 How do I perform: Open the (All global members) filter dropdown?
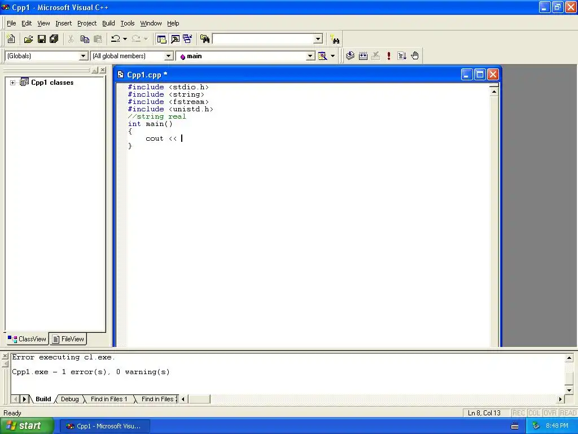pos(168,56)
